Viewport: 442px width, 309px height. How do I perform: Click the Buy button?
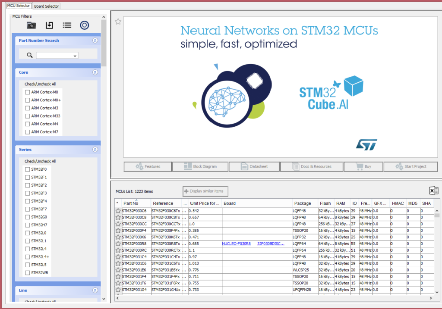pyautogui.click(x=363, y=166)
